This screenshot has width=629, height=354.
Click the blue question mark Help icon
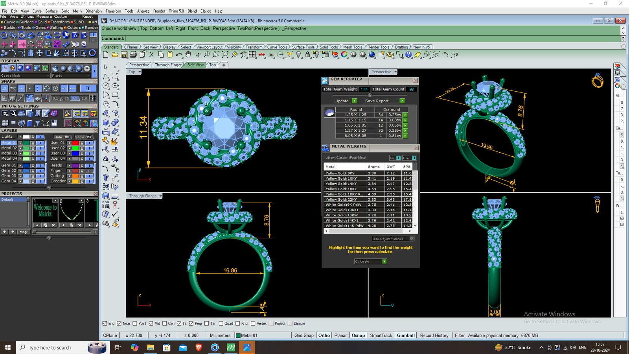click(x=409, y=55)
